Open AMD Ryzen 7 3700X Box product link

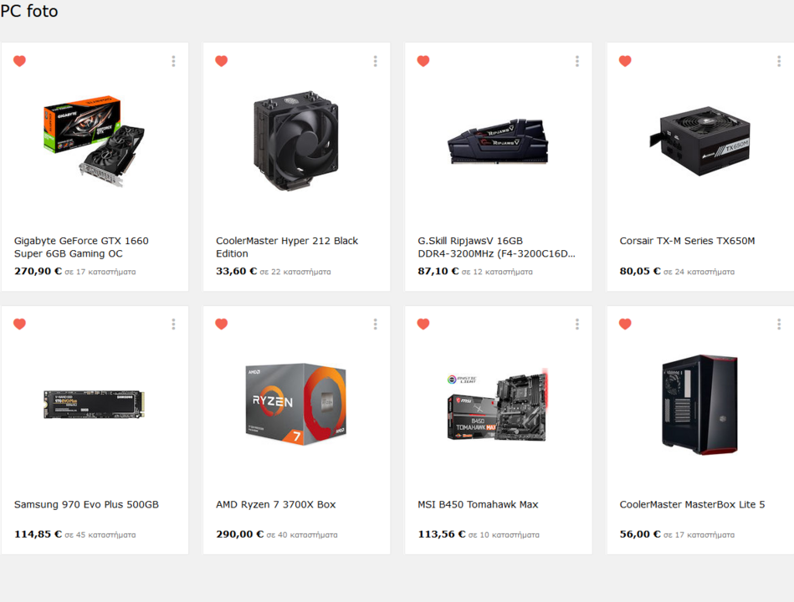pyautogui.click(x=276, y=504)
